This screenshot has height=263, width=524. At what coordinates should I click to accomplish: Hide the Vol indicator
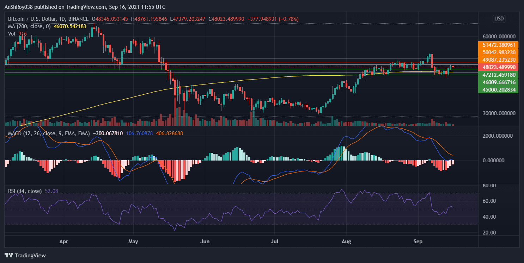12,33
